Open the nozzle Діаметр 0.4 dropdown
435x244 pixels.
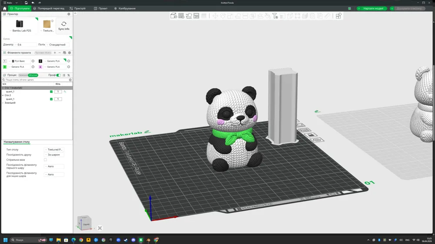pyautogui.click(x=26, y=45)
